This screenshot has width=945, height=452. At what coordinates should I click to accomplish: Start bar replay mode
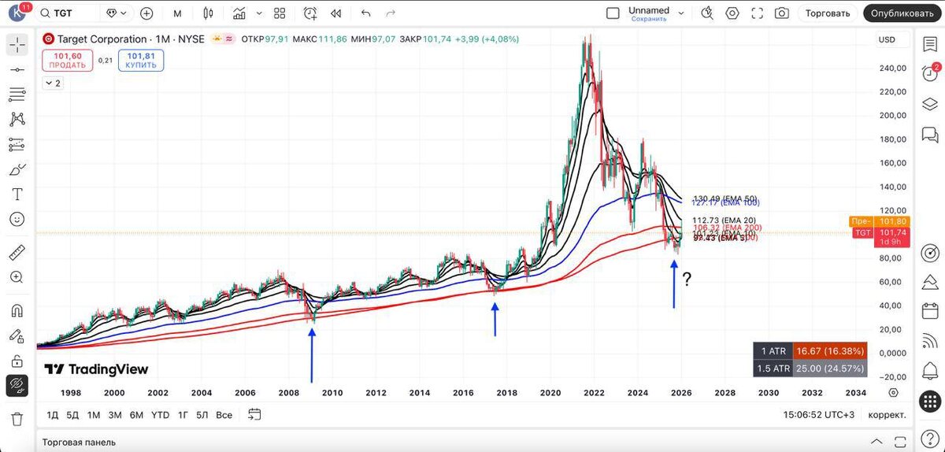click(x=336, y=13)
